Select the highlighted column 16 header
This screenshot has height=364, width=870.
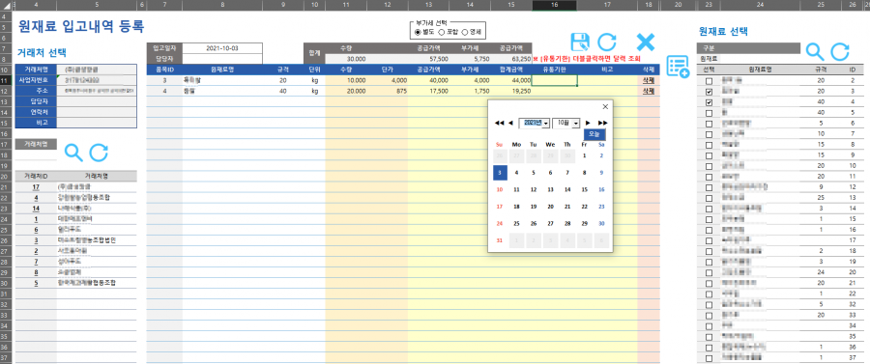click(x=554, y=5)
